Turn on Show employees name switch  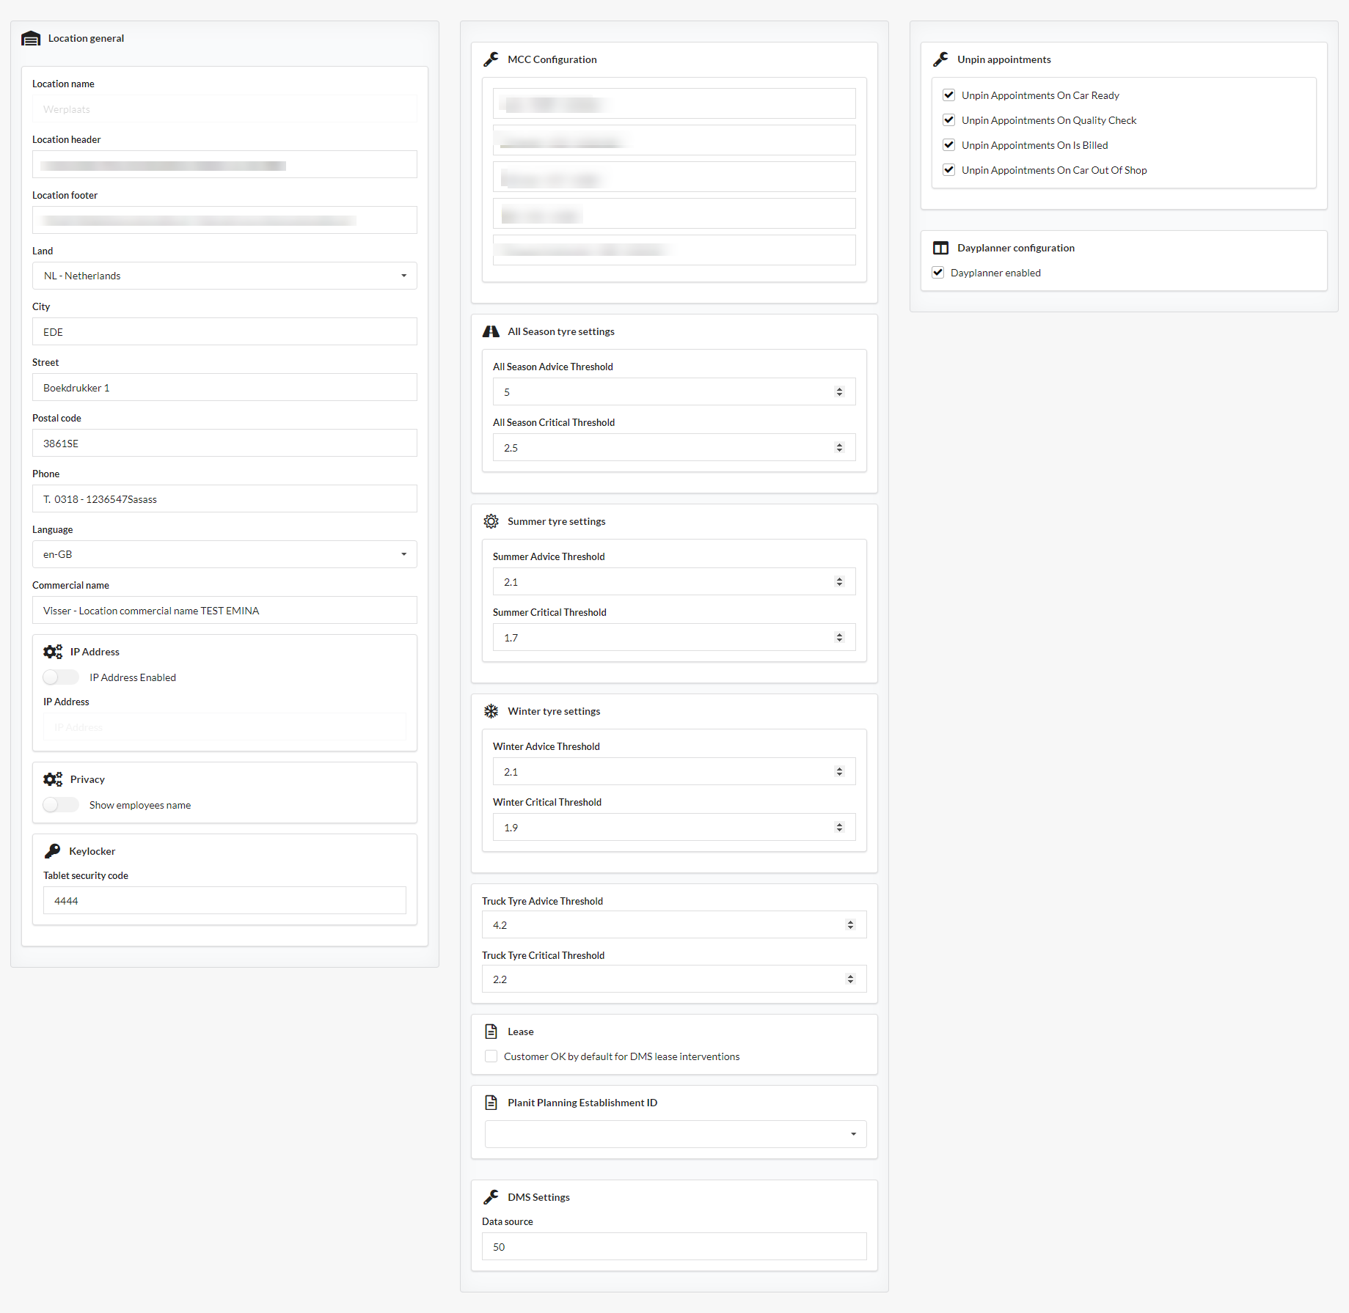[60, 805]
